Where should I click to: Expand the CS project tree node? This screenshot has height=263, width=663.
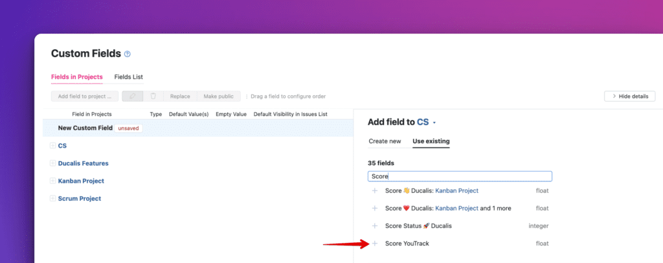point(52,146)
